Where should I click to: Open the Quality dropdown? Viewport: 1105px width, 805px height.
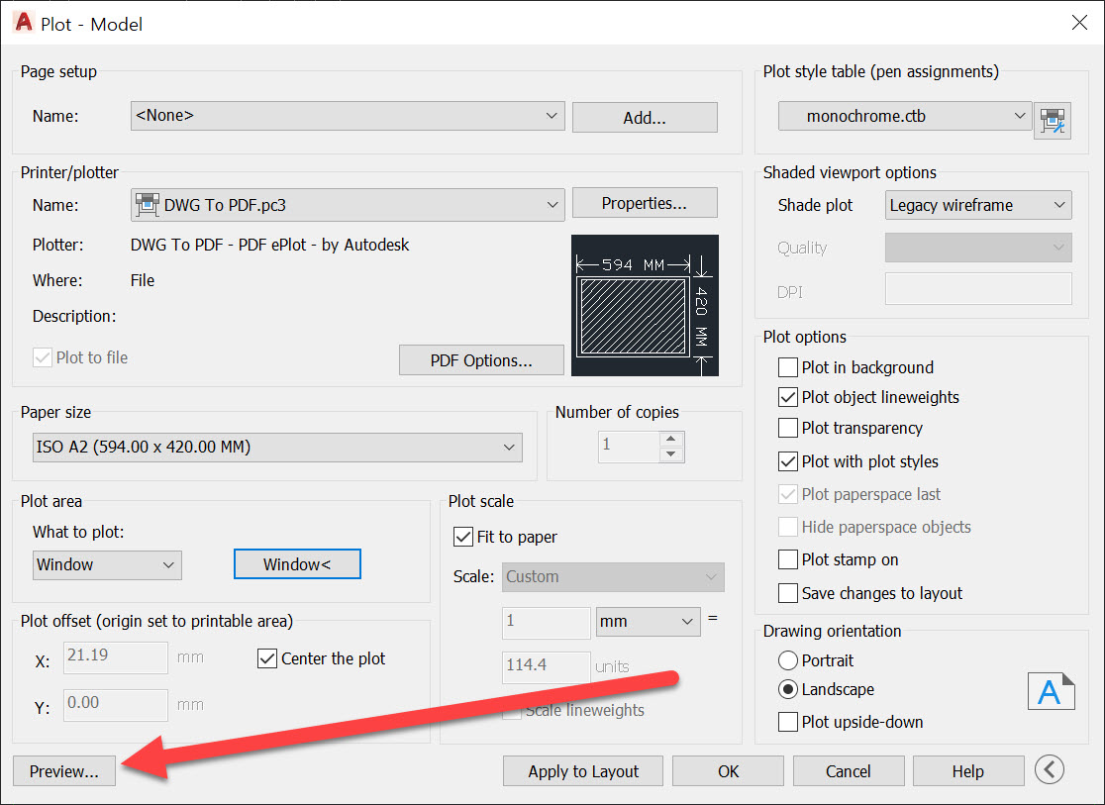tap(978, 248)
